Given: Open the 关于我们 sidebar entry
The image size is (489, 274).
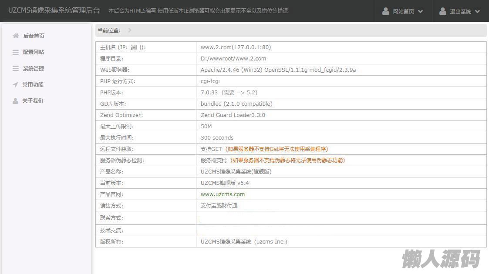Looking at the screenshot, I should pos(33,101).
